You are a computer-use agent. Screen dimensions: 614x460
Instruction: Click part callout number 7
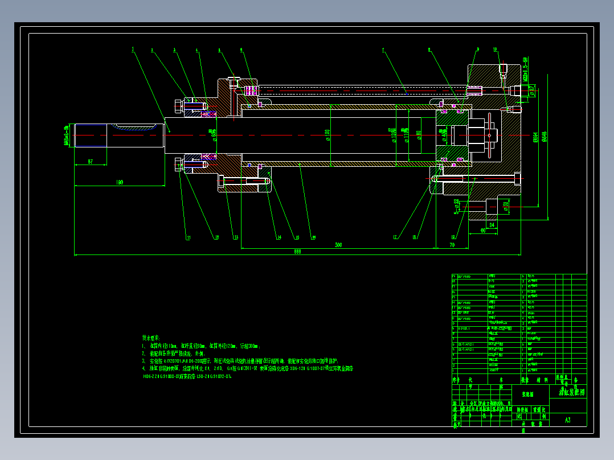(x=383, y=50)
